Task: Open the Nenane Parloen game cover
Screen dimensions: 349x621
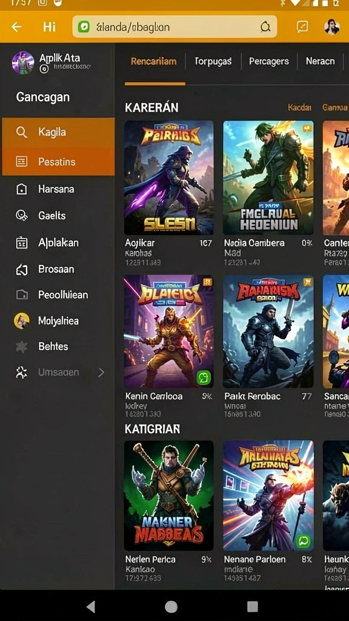Action: click(268, 495)
